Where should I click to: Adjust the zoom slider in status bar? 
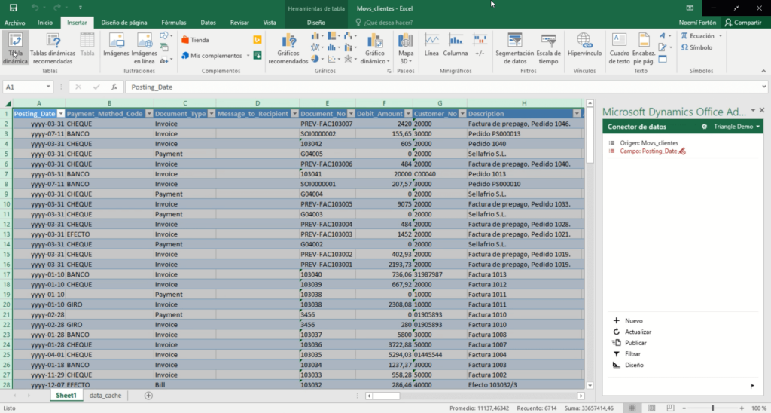[712, 408]
